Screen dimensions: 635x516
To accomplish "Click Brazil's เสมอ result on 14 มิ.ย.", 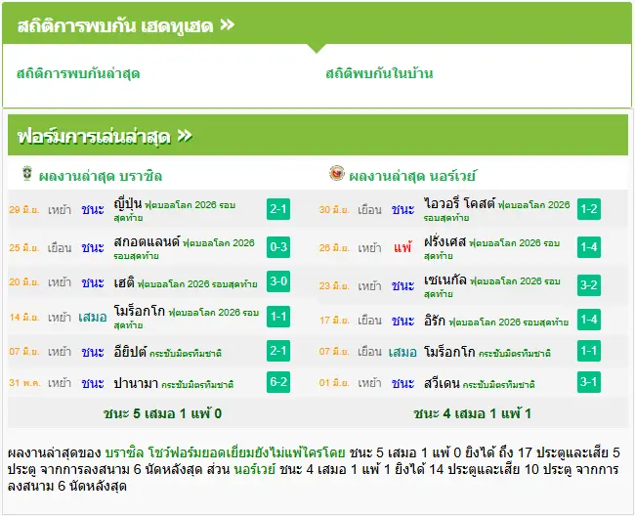I will pyautogui.click(x=93, y=318).
